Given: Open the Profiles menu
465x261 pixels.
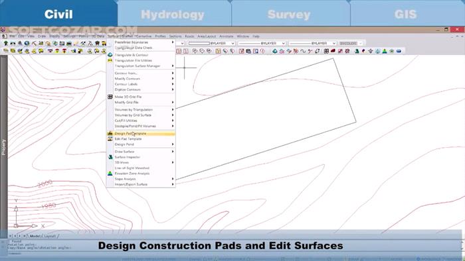Looking at the screenshot, I should tap(160, 36).
